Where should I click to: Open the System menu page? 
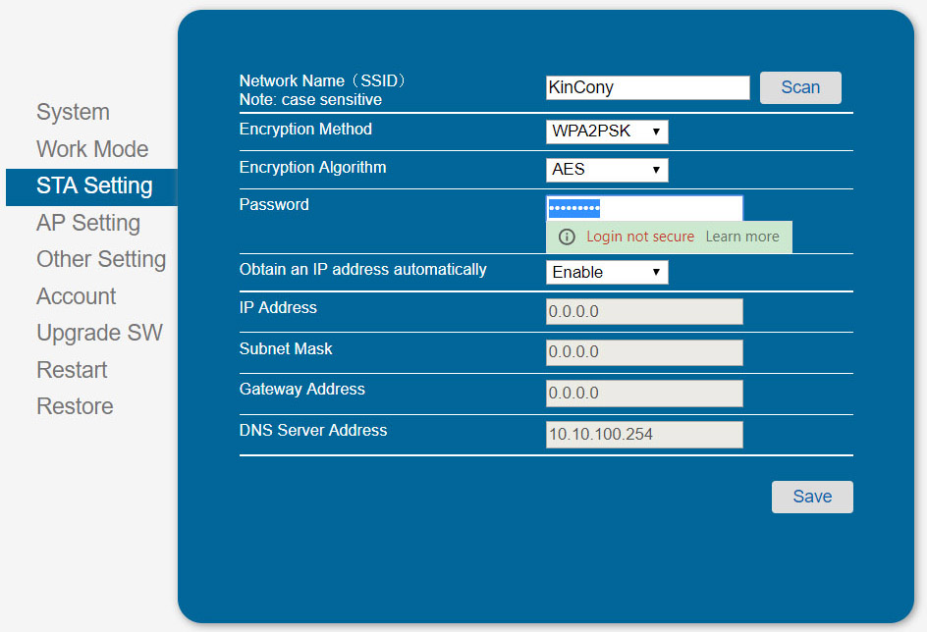tap(73, 112)
